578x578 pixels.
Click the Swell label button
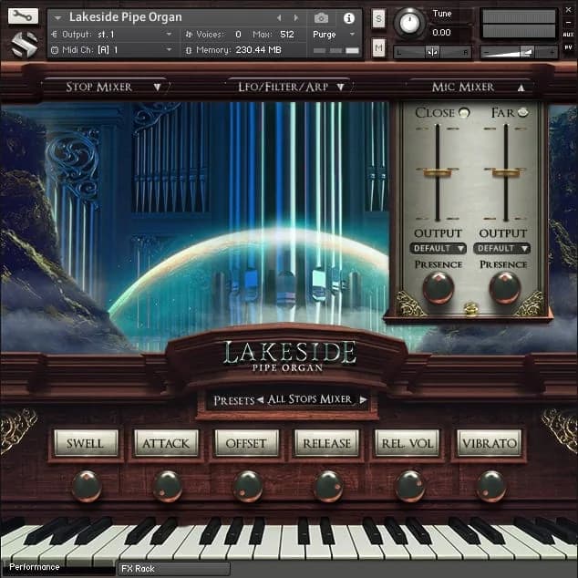point(86,443)
